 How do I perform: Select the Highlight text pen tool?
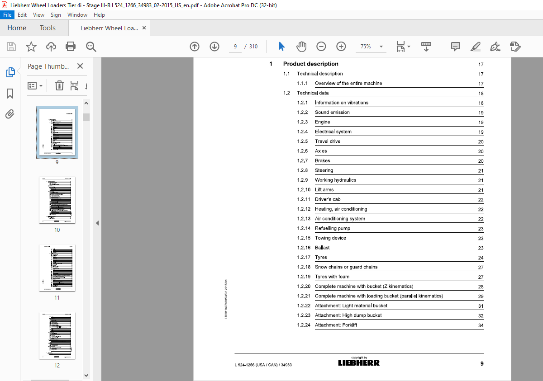tap(475, 46)
